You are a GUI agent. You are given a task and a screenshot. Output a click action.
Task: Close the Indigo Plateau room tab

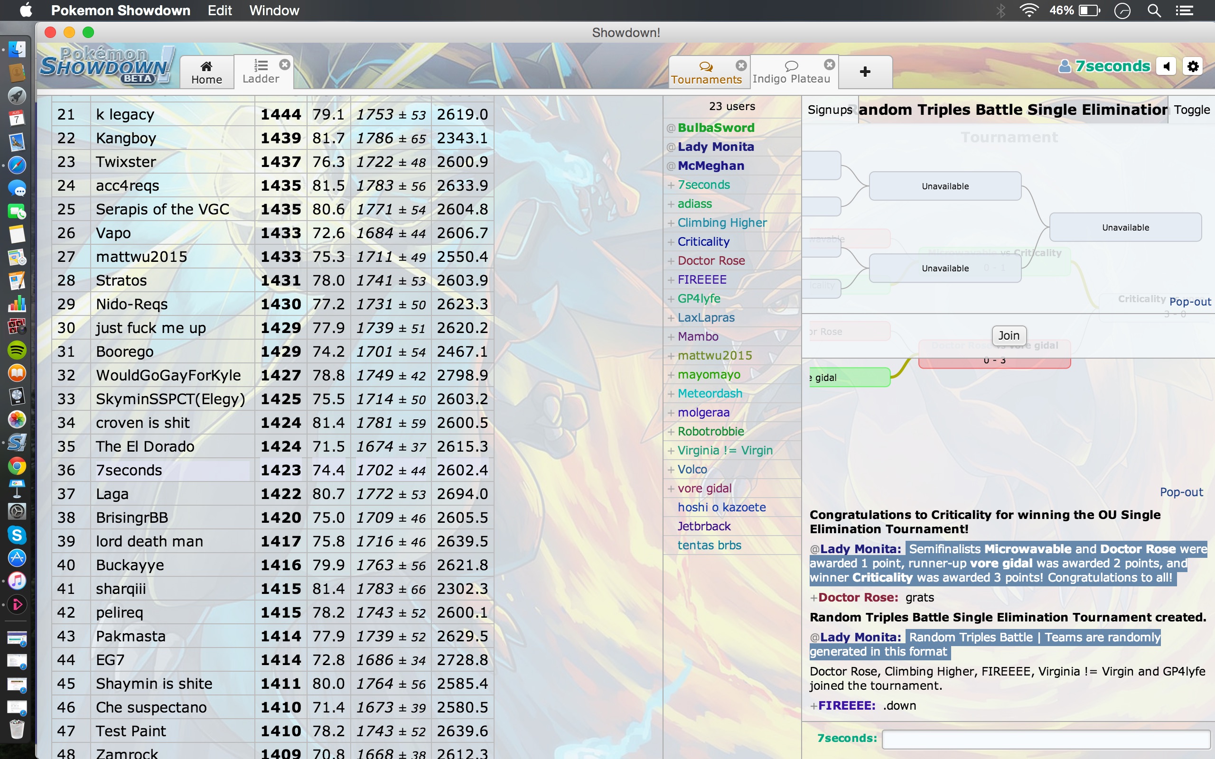click(x=830, y=65)
